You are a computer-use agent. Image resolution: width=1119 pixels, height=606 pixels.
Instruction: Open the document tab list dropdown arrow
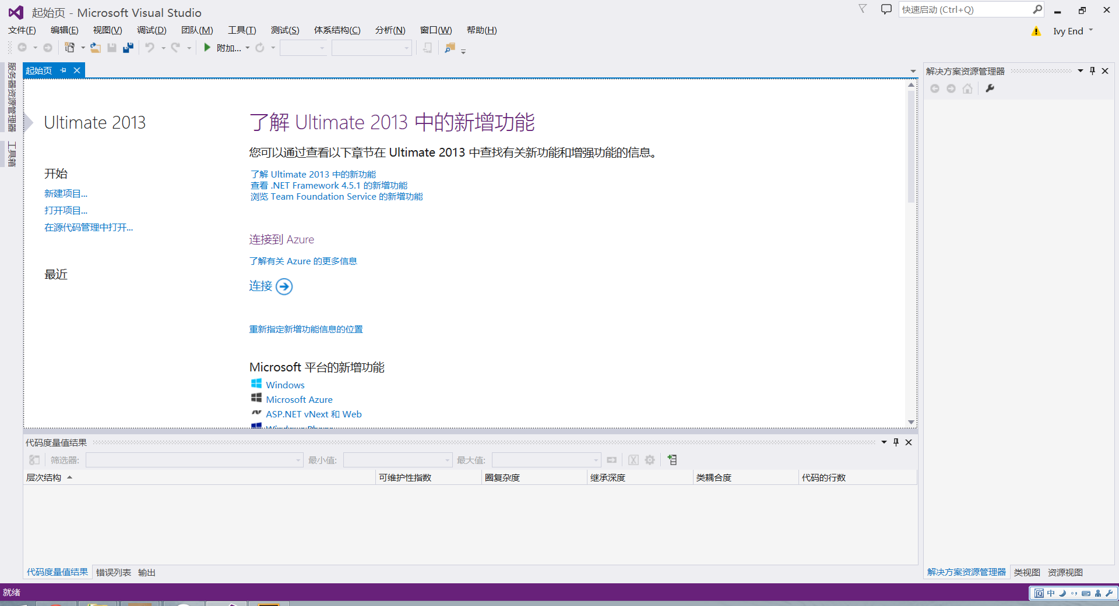click(913, 71)
